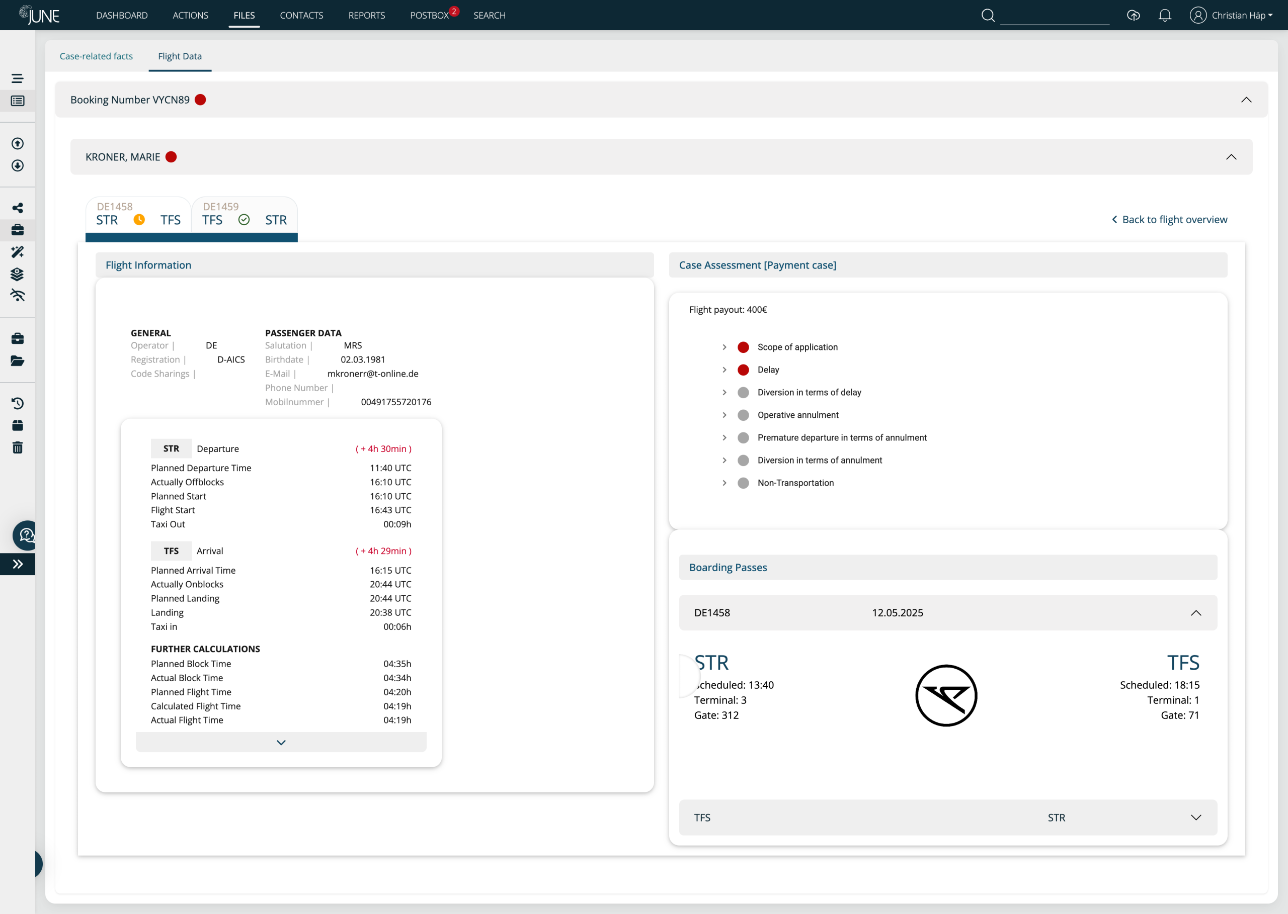Open the magic wand tool in sidebar
Screen dimensions: 1288x914
18,251
